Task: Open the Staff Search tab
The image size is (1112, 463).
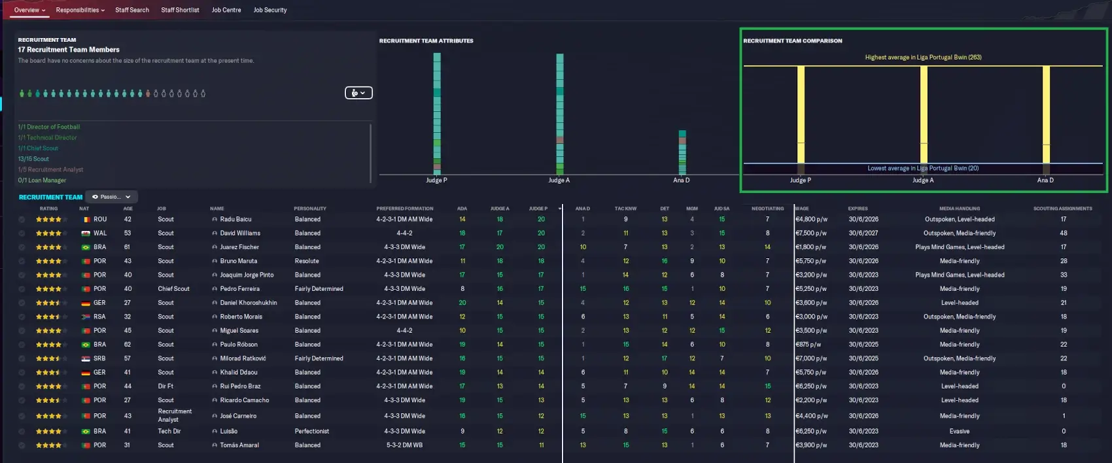Action: 132,10
